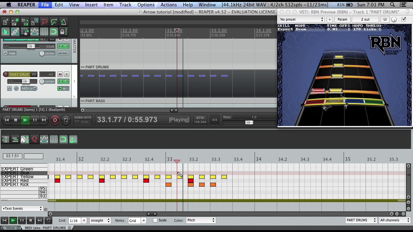Open Project settings from the toolbar
Viewport: 413px width, 232px height.
(x=34, y=22)
